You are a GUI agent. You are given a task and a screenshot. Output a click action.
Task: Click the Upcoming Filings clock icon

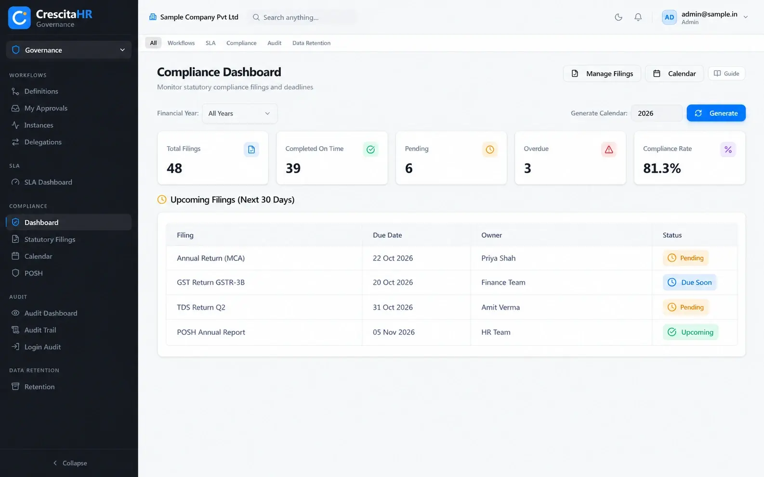[162, 200]
